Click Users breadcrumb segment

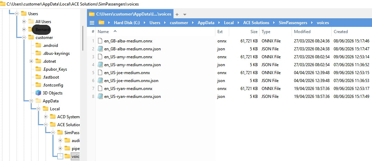pyautogui.click(x=155, y=23)
